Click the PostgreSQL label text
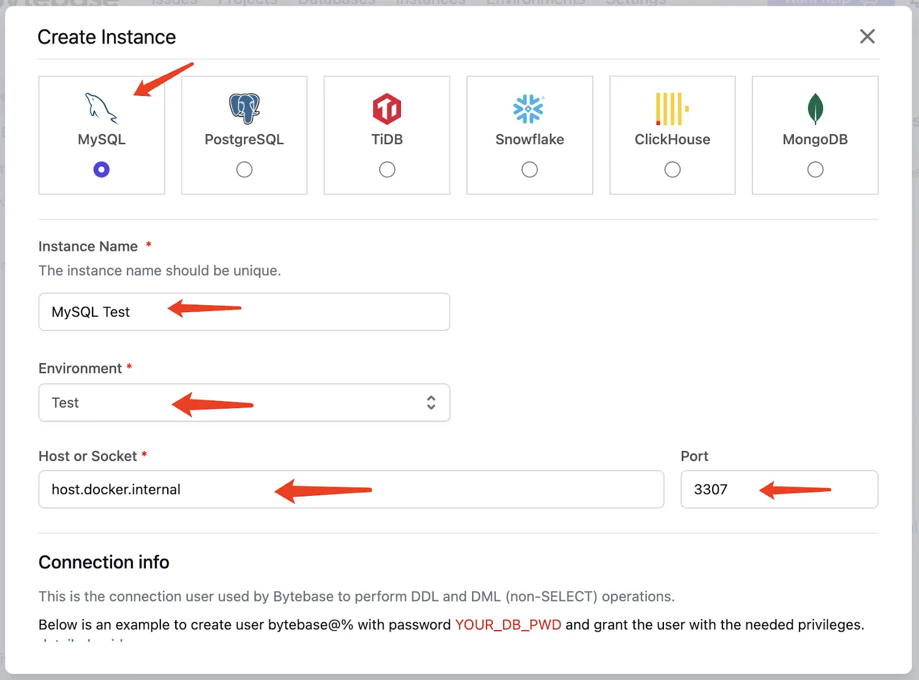 pyautogui.click(x=244, y=139)
